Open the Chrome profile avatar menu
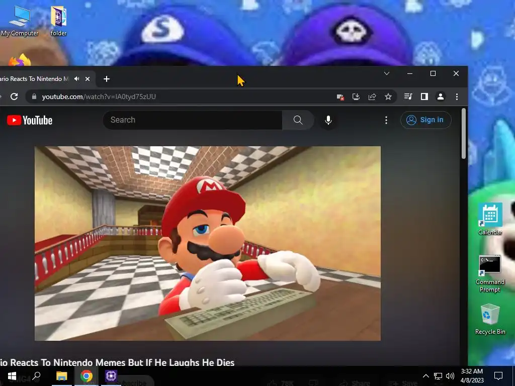 (441, 96)
